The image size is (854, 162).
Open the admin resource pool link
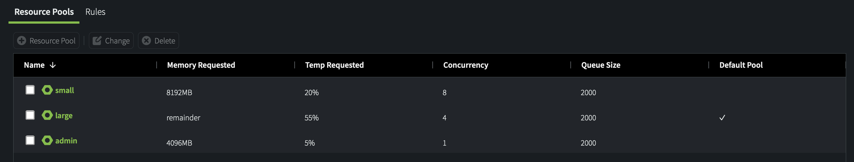(66, 141)
